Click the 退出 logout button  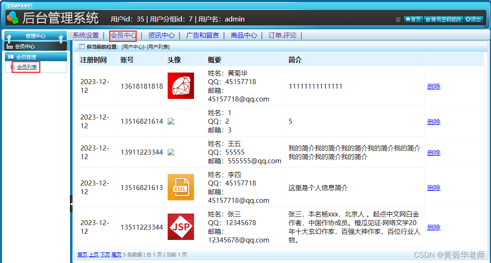(x=473, y=19)
